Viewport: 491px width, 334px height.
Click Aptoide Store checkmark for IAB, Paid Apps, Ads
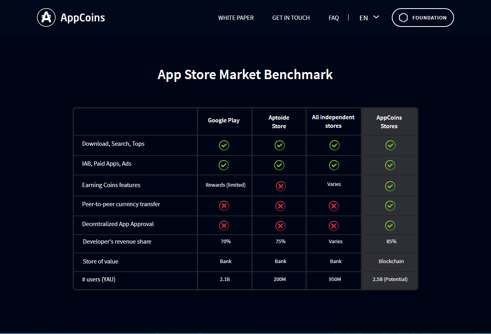click(279, 165)
